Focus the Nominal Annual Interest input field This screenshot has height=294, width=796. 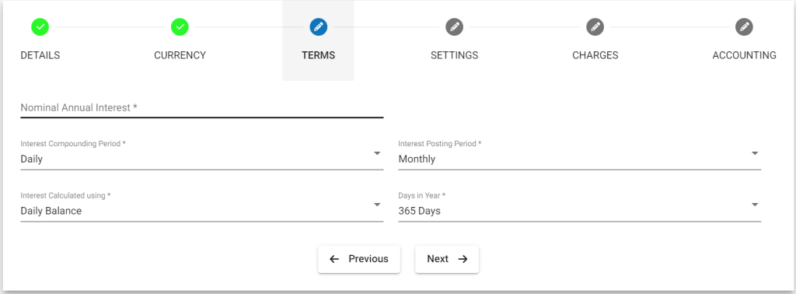(x=201, y=107)
